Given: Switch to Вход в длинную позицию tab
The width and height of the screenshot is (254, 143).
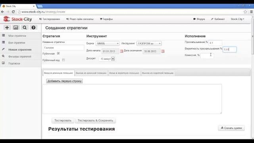Looking at the screenshot, I should tap(58, 73).
